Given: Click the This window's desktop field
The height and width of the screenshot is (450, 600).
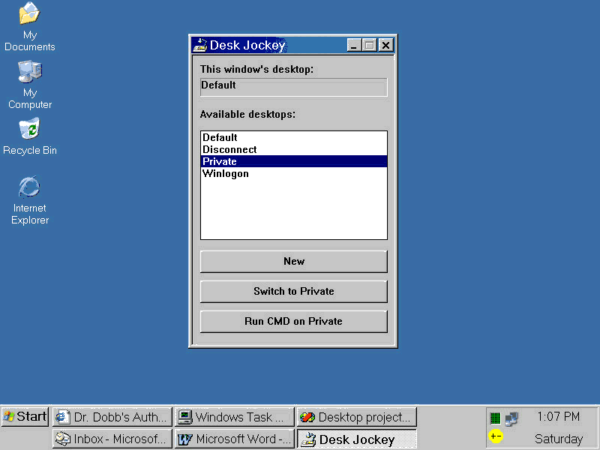Looking at the screenshot, I should [x=293, y=86].
